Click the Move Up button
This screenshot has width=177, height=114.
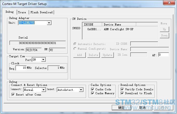point(164,29)
